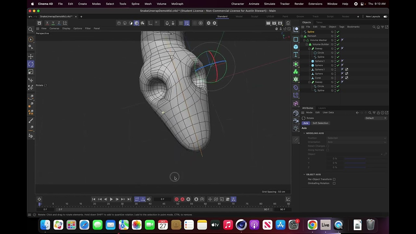The height and width of the screenshot is (234, 416).
Task: Open the MoGraph menu
Action: point(177,4)
